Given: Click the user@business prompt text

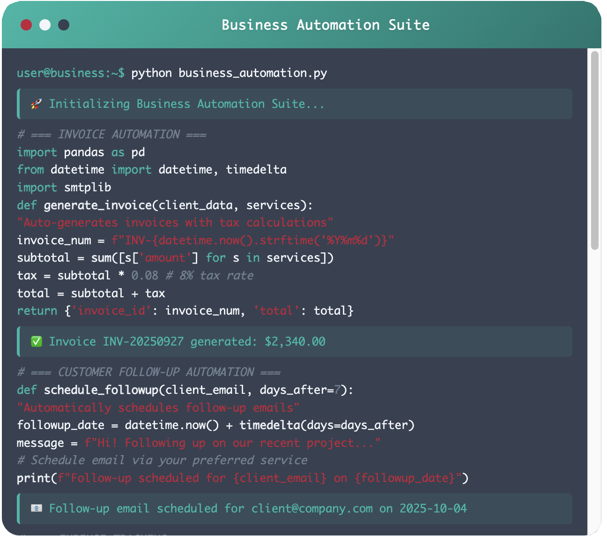Looking at the screenshot, I should coord(71,73).
